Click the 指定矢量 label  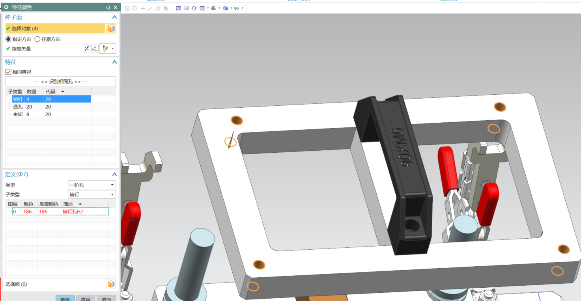click(21, 49)
